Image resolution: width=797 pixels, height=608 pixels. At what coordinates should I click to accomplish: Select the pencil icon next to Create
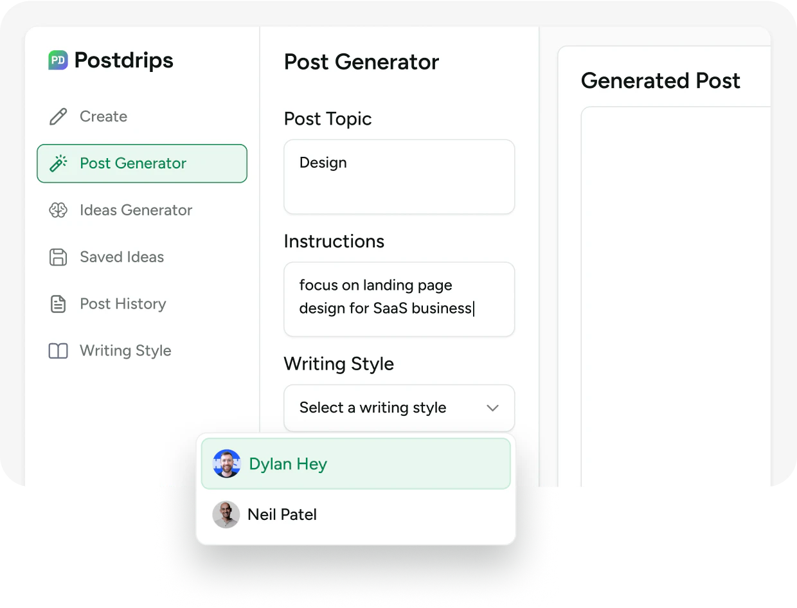(58, 116)
